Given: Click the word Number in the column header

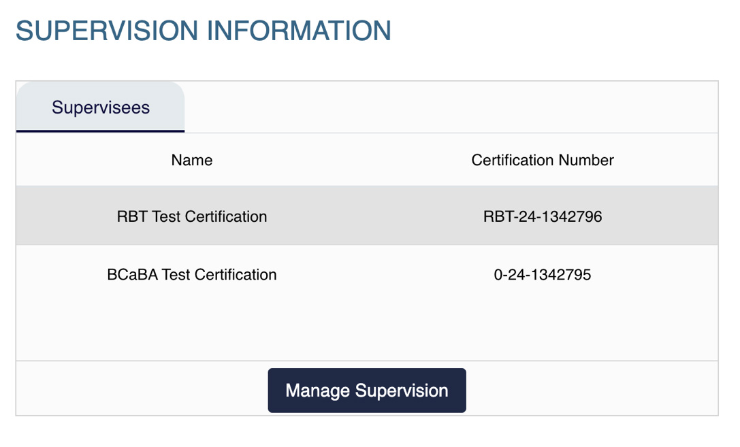Looking at the screenshot, I should [586, 160].
